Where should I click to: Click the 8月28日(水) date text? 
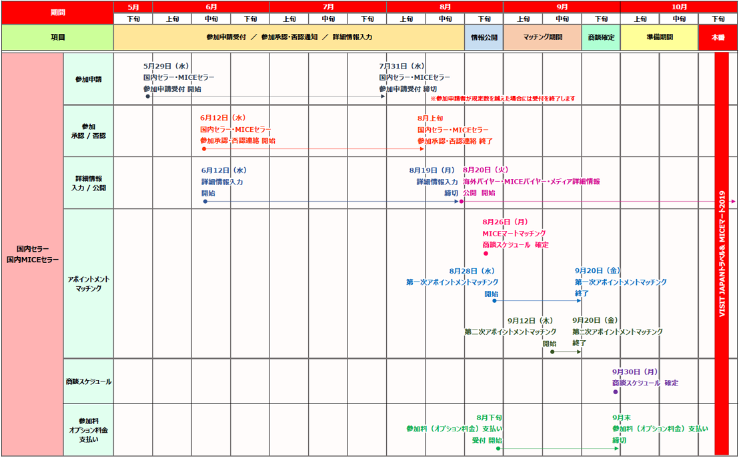[x=472, y=272]
